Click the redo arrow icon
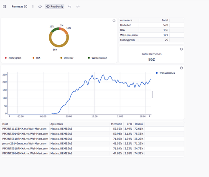This screenshot has width=209, height=177. click(x=78, y=6)
